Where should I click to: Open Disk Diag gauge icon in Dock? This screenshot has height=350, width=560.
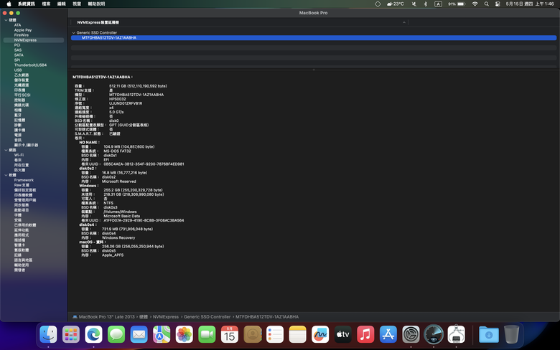[x=434, y=334]
